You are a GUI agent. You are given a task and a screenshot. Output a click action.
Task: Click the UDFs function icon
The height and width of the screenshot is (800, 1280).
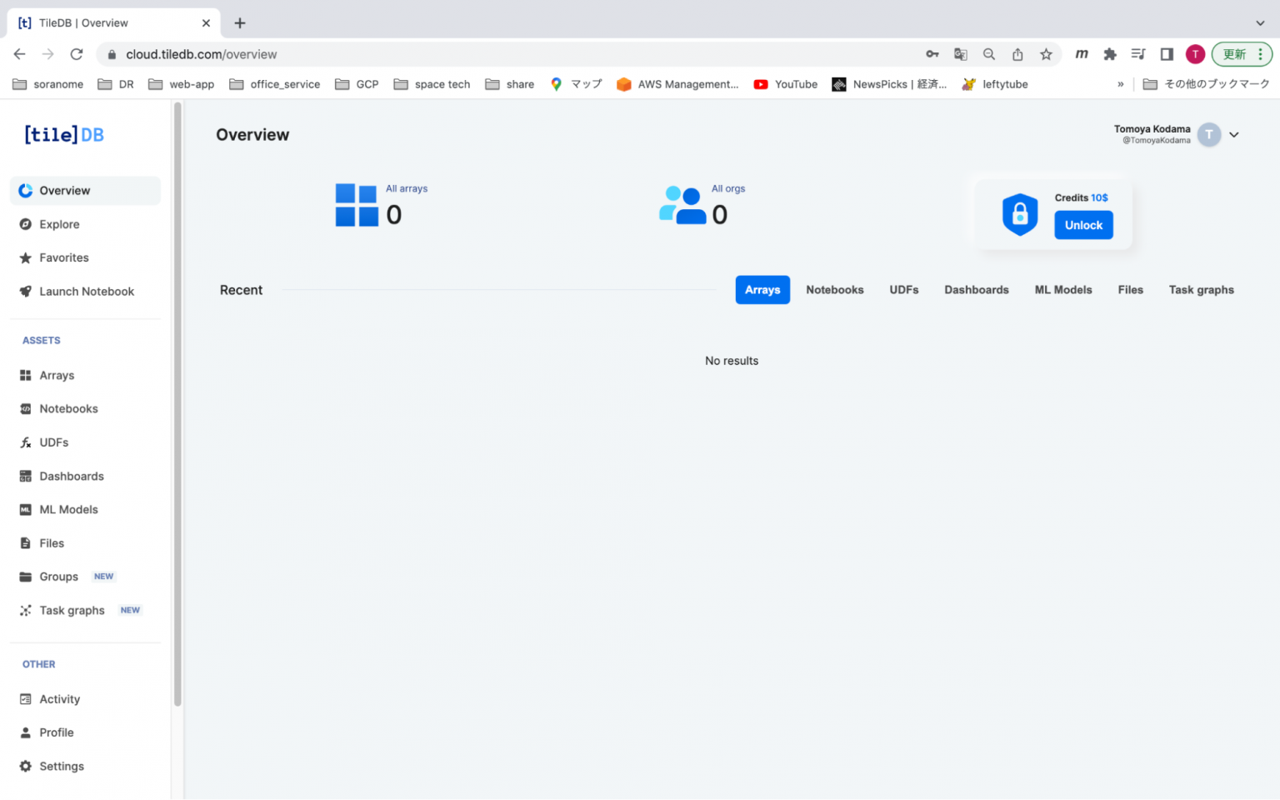pos(26,442)
